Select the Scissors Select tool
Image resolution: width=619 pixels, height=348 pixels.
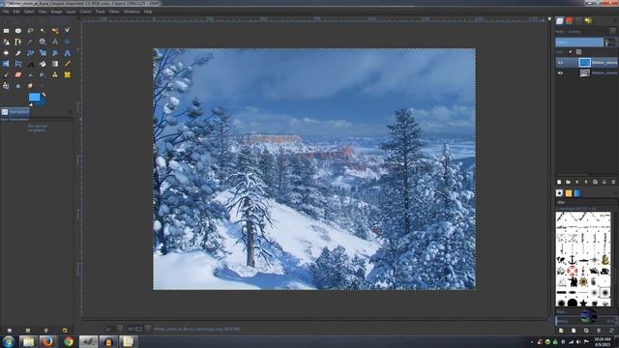[67, 30]
